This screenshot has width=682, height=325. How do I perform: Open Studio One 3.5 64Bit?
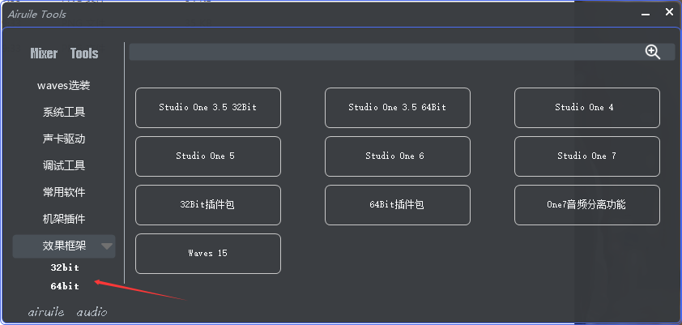(397, 108)
